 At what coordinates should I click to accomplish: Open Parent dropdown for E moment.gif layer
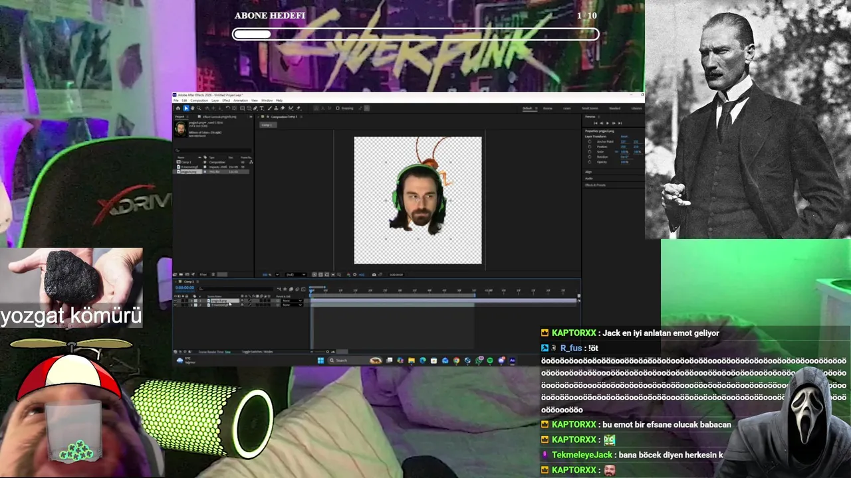click(x=292, y=305)
